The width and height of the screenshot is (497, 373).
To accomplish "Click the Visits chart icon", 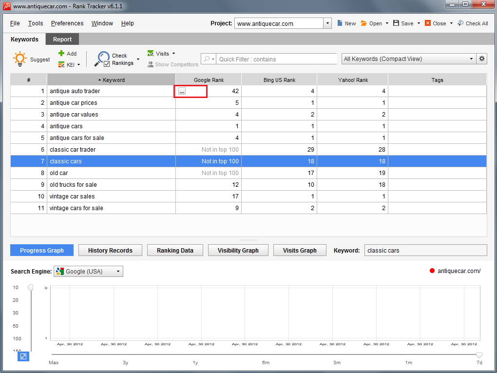I will click(x=151, y=54).
